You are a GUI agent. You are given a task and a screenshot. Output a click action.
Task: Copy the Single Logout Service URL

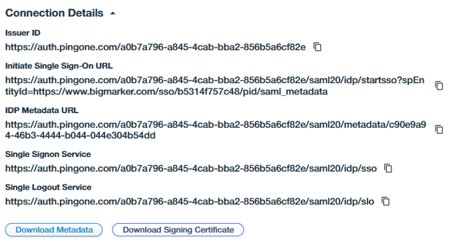(x=386, y=201)
